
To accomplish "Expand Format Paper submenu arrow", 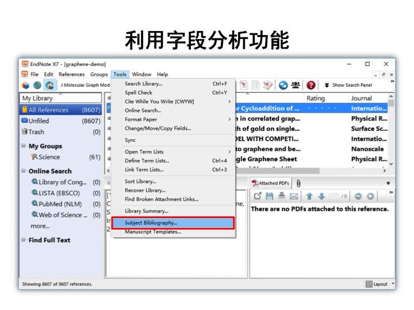I will click(x=229, y=119).
